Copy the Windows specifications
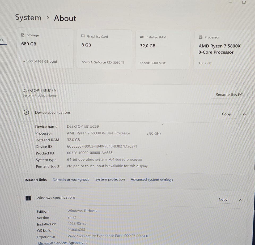 coord(223,199)
